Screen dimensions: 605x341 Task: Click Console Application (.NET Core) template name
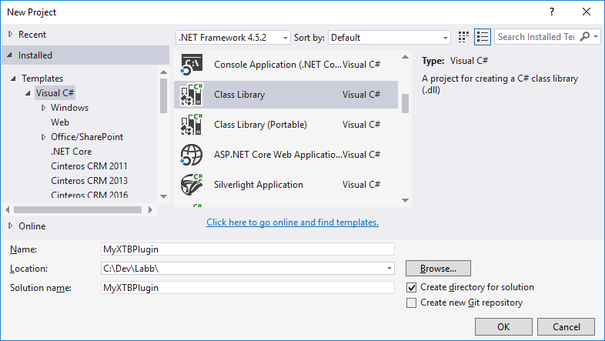277,65
